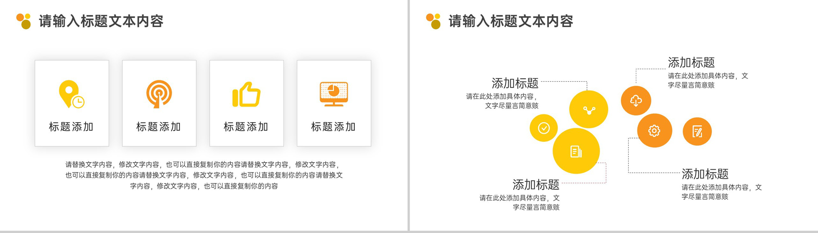Click the thumbs-up icon

tap(246, 94)
